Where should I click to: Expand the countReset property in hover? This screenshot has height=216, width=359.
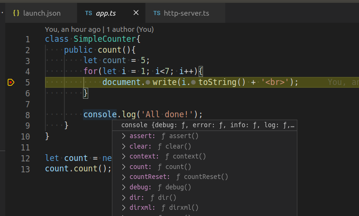pyautogui.click(x=124, y=177)
